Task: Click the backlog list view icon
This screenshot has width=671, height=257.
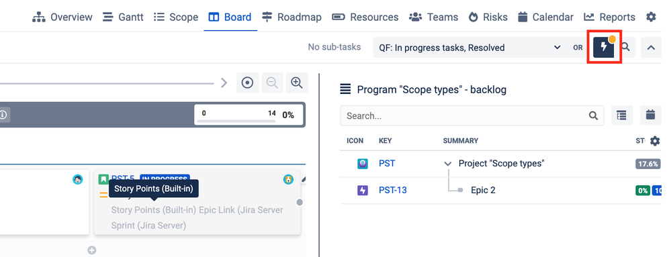Action: [622, 115]
